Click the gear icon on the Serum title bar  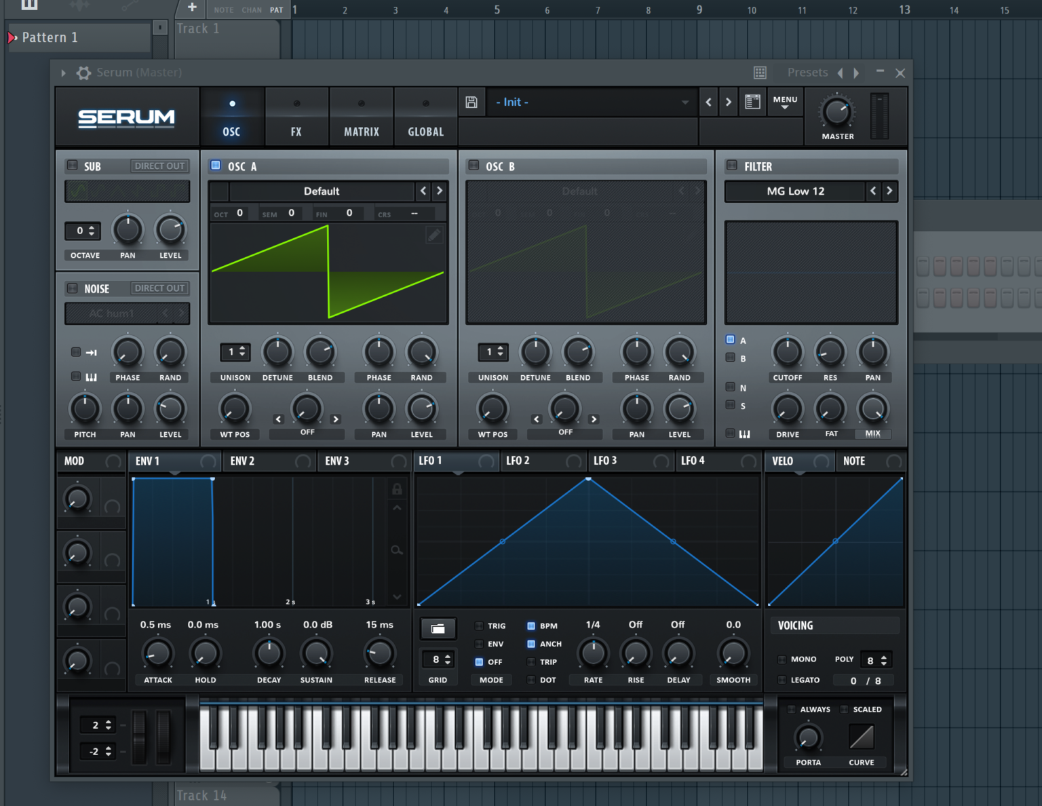tap(83, 73)
